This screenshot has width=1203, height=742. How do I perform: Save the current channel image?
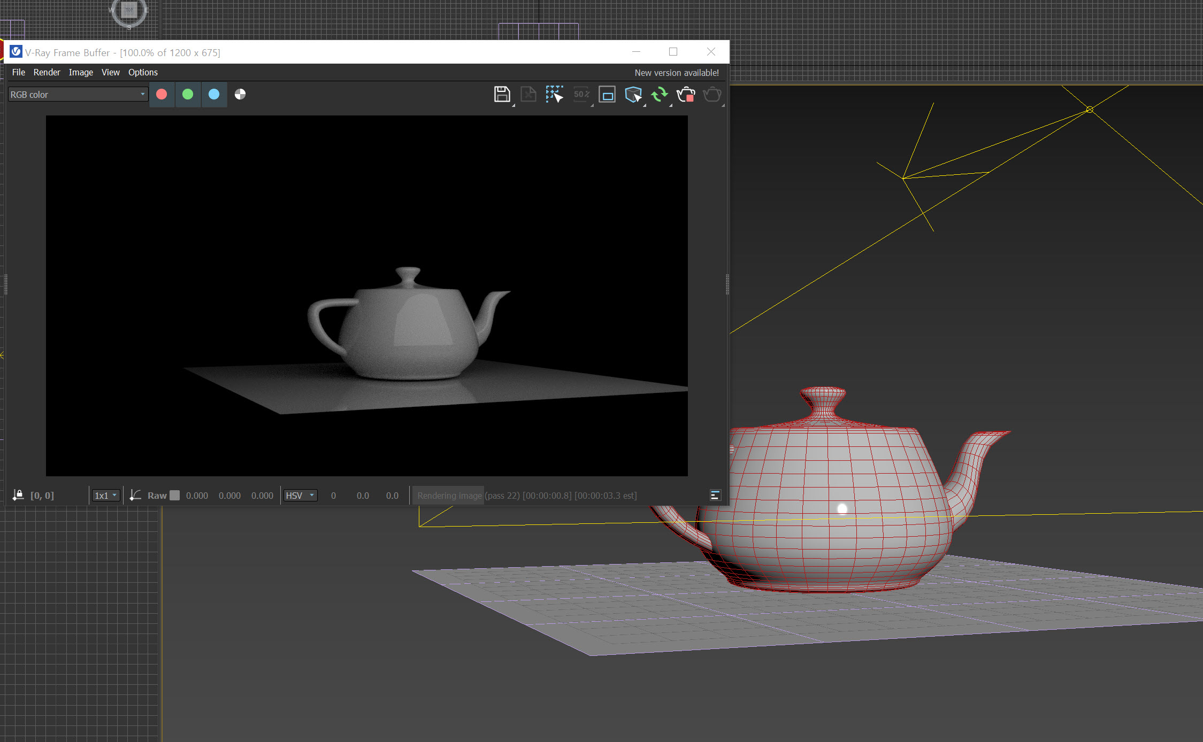[501, 95]
